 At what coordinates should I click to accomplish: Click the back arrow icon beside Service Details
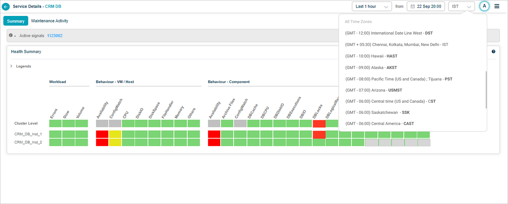[x=6, y=7]
